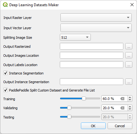Browse for Output Rasterized file
This screenshot has height=134, width=137.
coord(129,46)
